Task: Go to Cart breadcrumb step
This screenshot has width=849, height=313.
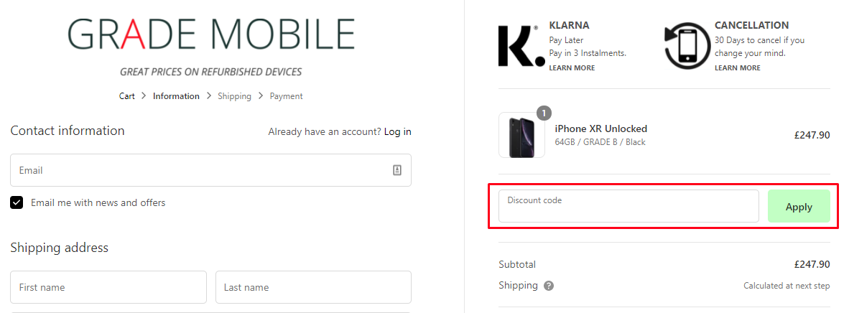Action: 126,96
